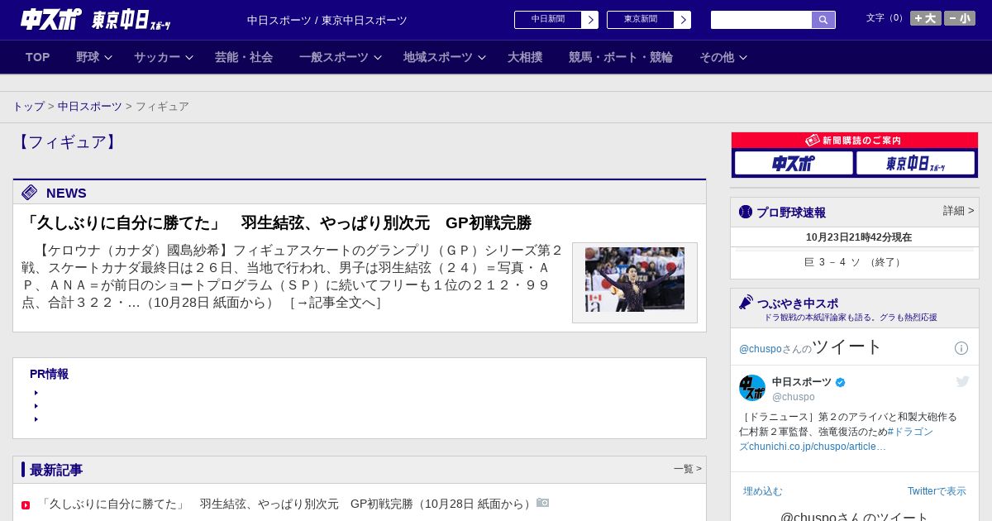The height and width of the screenshot is (521, 992).
Task: Click 中日スポーツ account name in tweet
Action: pos(802,382)
